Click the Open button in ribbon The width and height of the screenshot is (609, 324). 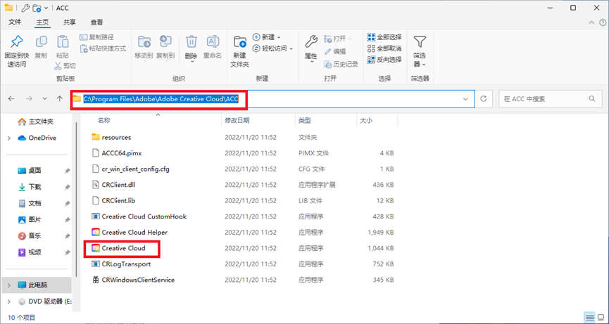(337, 39)
